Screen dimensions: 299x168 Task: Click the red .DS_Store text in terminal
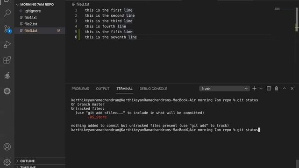[97, 117]
